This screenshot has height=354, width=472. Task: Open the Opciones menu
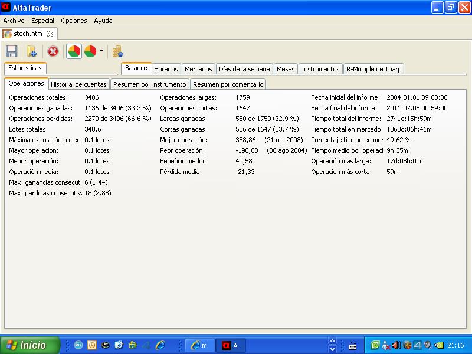(x=74, y=21)
